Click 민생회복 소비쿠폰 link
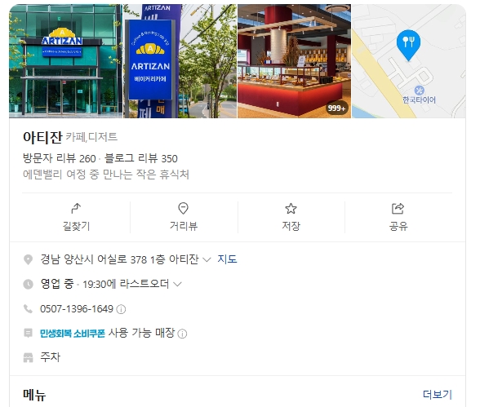Image resolution: width=480 pixels, height=407 pixels. (73, 334)
